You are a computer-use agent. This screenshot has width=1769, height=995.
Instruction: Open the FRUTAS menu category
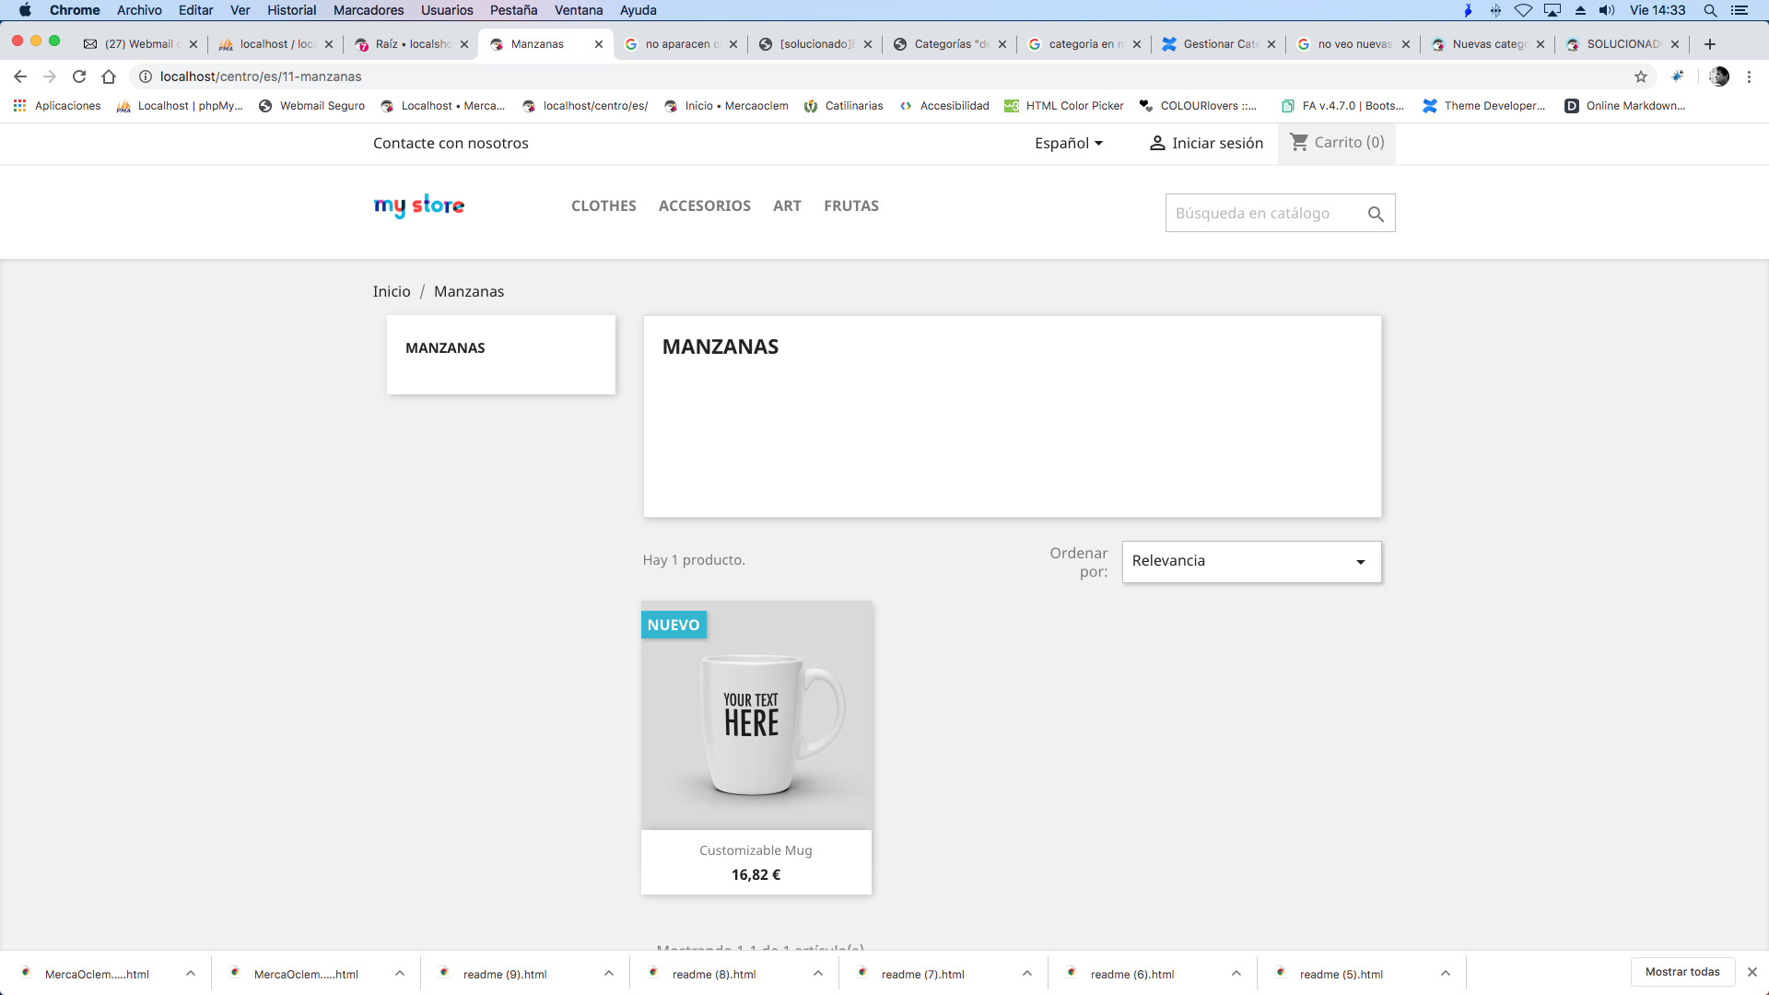850,205
